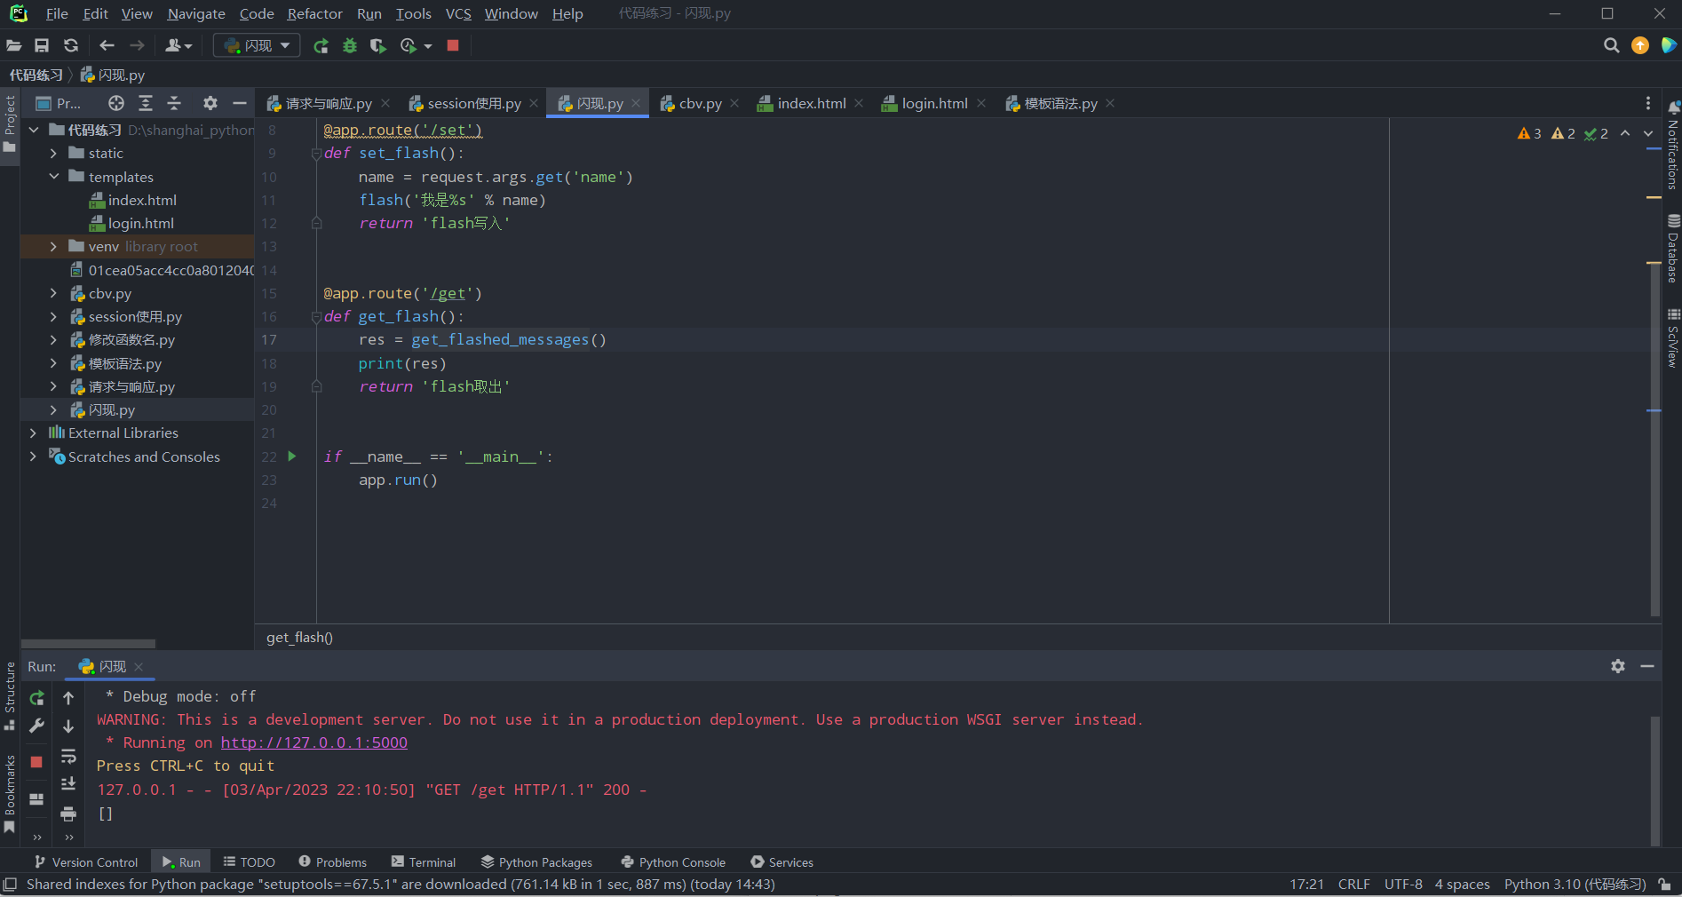The image size is (1682, 897).
Task: Open user account dropdown in toolbar
Action: (179, 45)
